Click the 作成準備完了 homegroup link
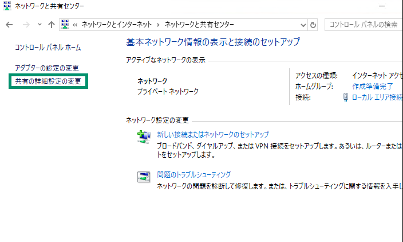The height and width of the screenshot is (242, 403). click(x=373, y=86)
